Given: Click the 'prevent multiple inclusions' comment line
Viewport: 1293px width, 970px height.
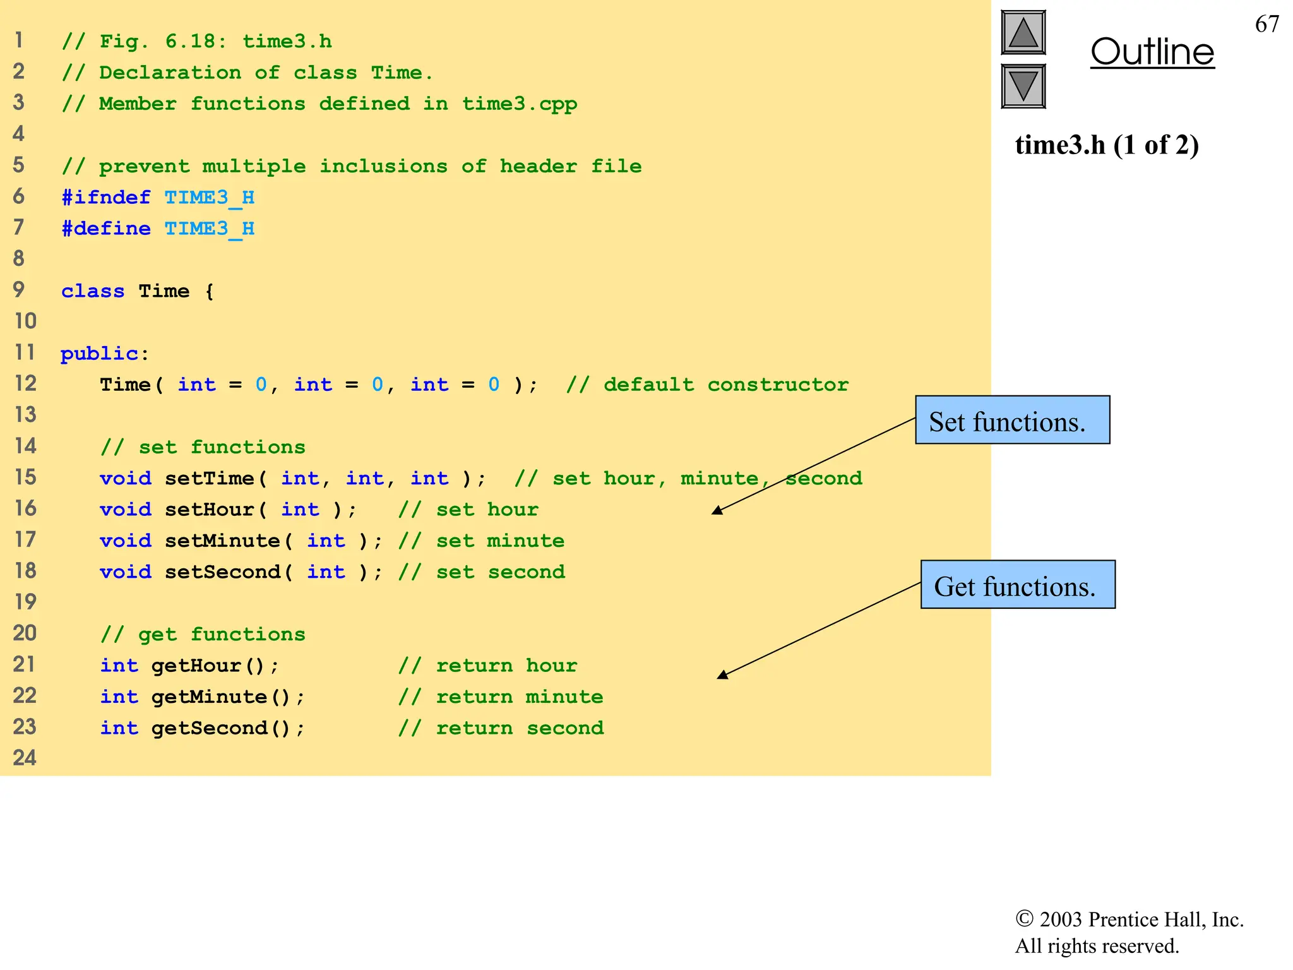Looking at the screenshot, I should (x=352, y=166).
